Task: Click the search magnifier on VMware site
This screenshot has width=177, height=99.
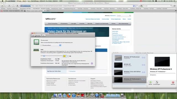Action: pos(130,16)
